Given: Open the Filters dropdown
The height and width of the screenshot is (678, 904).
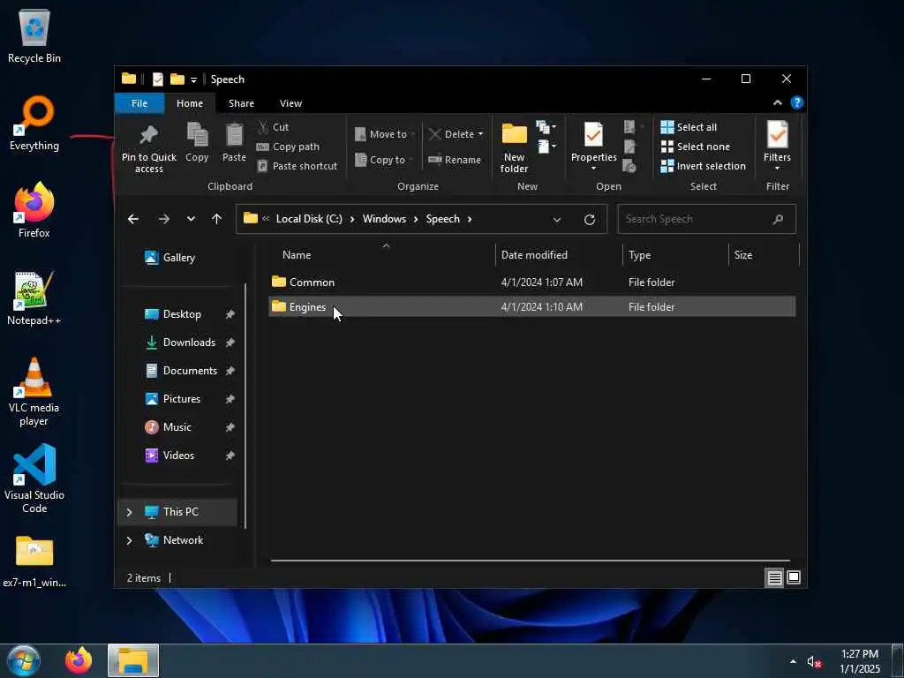Looking at the screenshot, I should (x=777, y=169).
